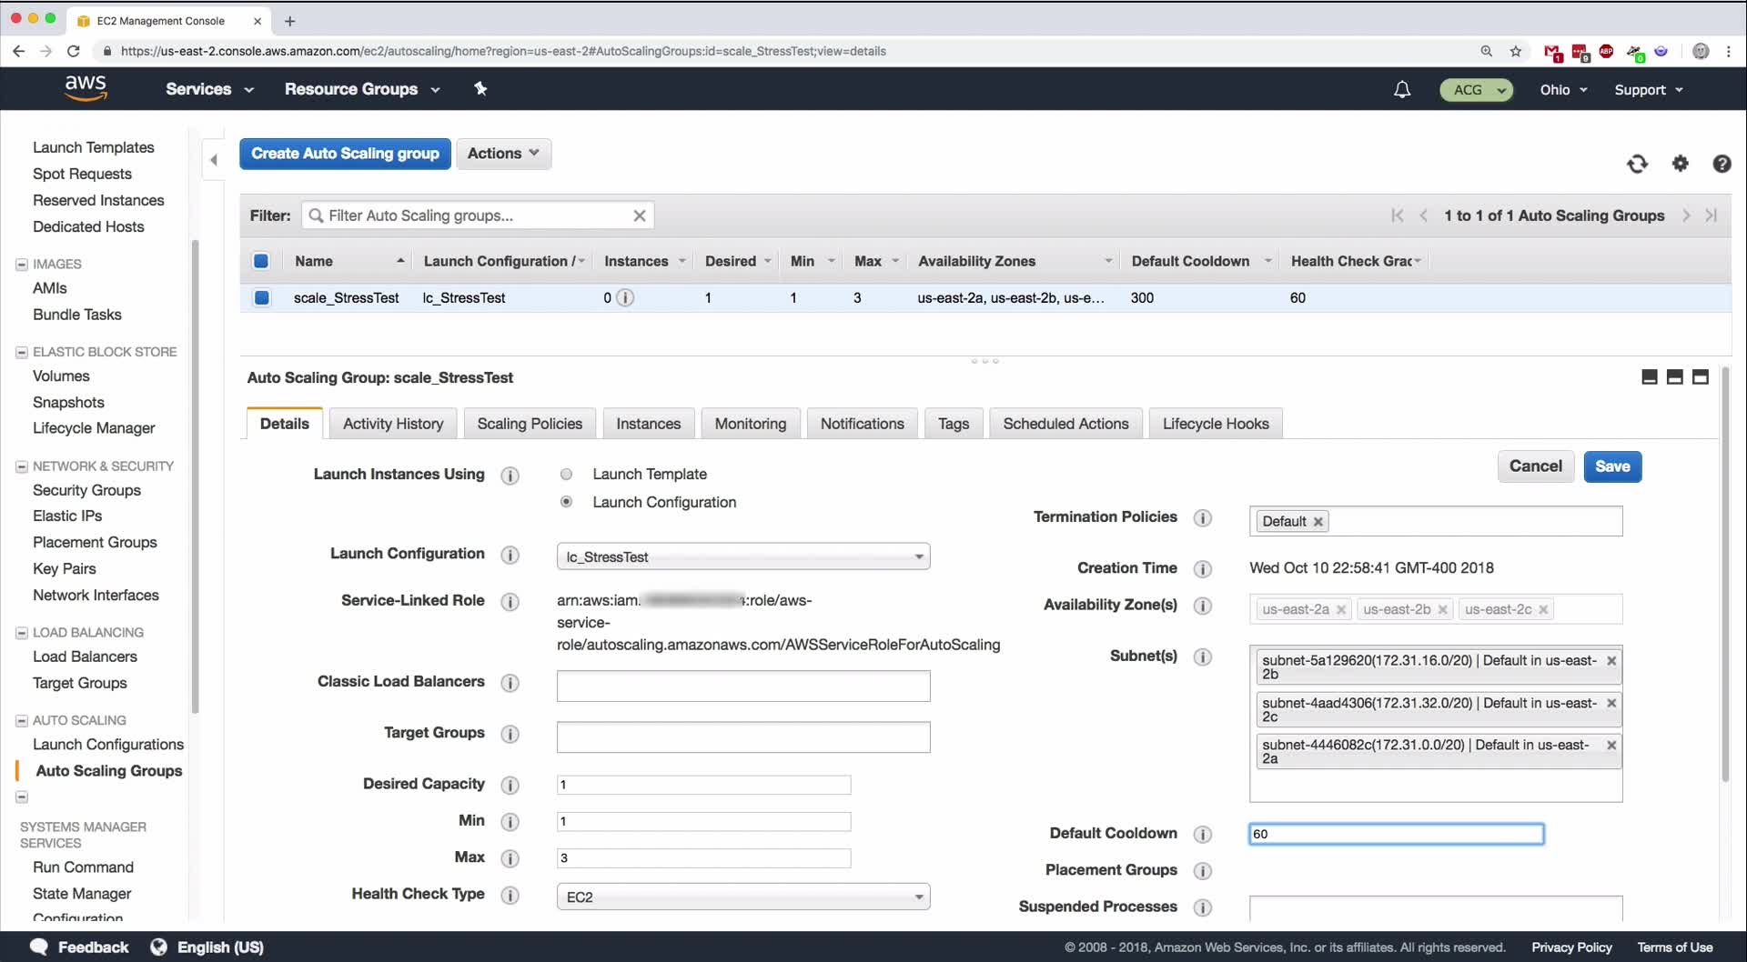Switch to the Lifecycle Hooks tab
This screenshot has height=962, width=1747.
[x=1216, y=424]
